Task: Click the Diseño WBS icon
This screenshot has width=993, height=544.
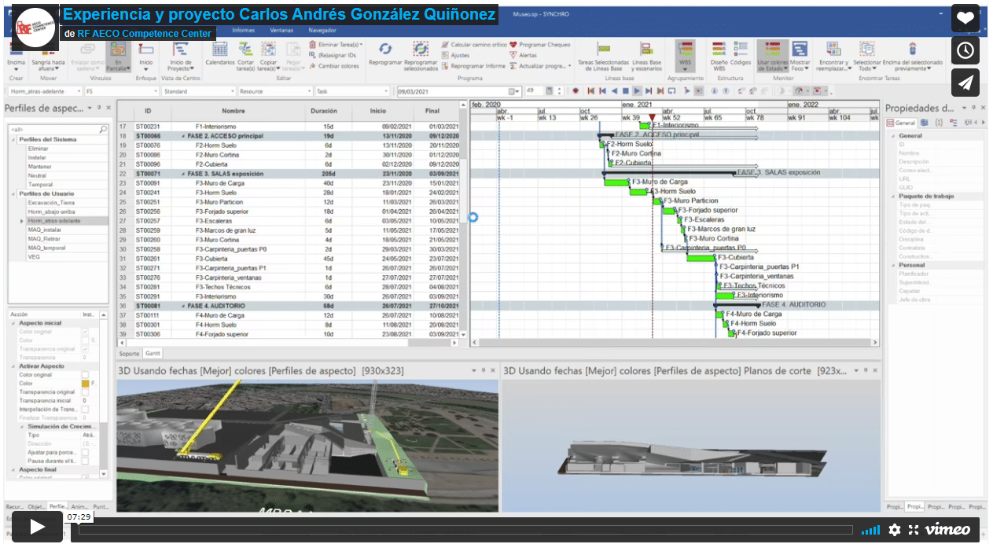Action: pyautogui.click(x=719, y=55)
